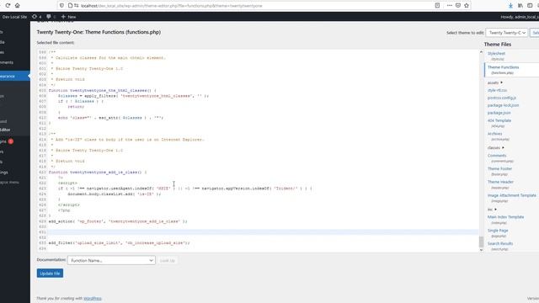Reload the page with the browser refresh icon
The height and width of the screenshot is (303, 539).
coord(8,6)
